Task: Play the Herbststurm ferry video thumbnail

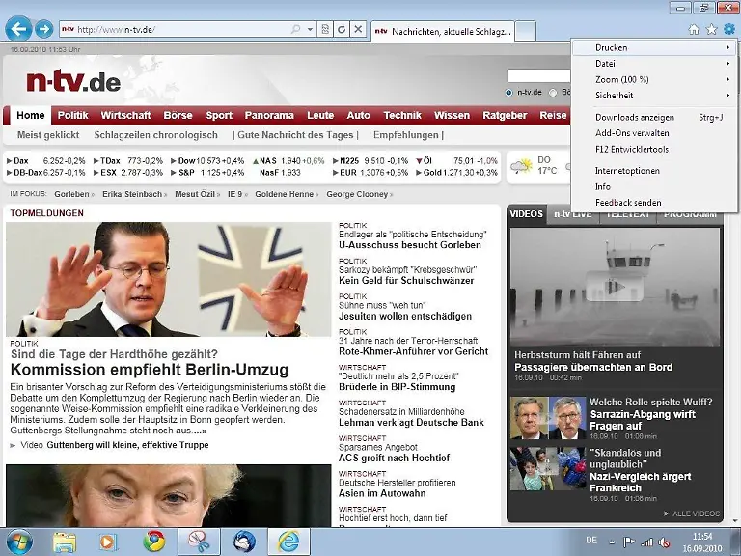Action: coord(615,287)
